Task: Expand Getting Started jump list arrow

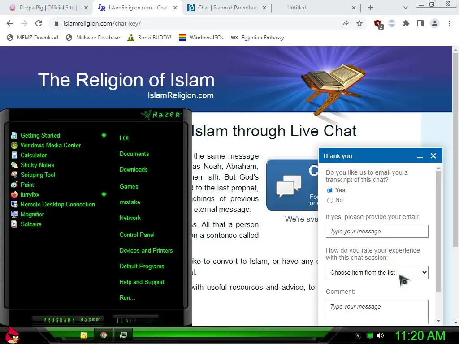Action: coord(104,135)
